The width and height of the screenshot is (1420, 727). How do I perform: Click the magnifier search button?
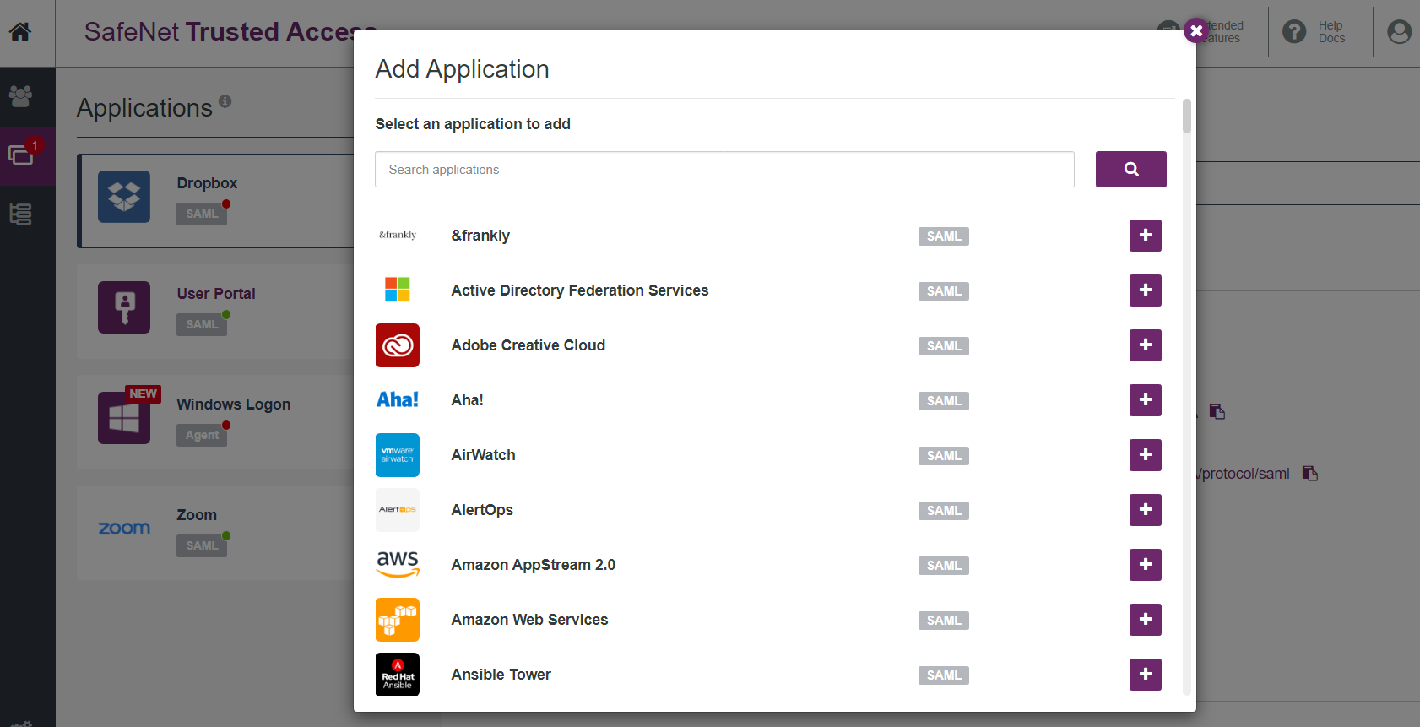click(1130, 170)
